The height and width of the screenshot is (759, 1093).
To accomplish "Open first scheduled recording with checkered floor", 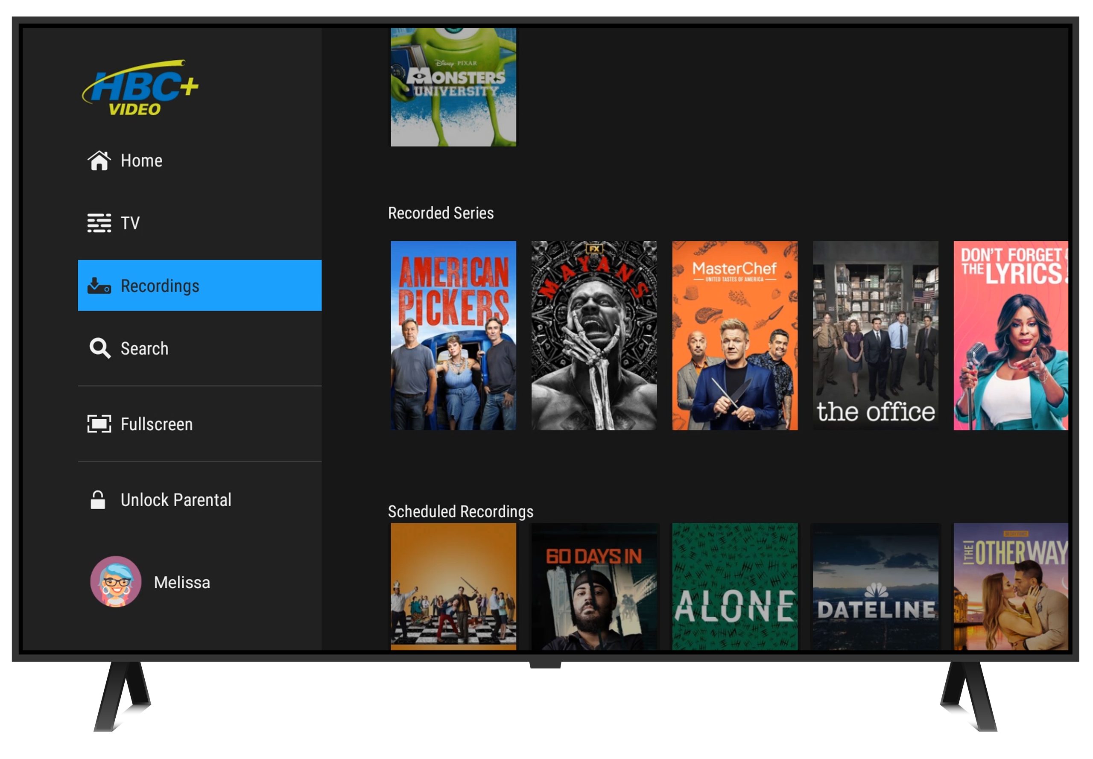I will pyautogui.click(x=453, y=587).
